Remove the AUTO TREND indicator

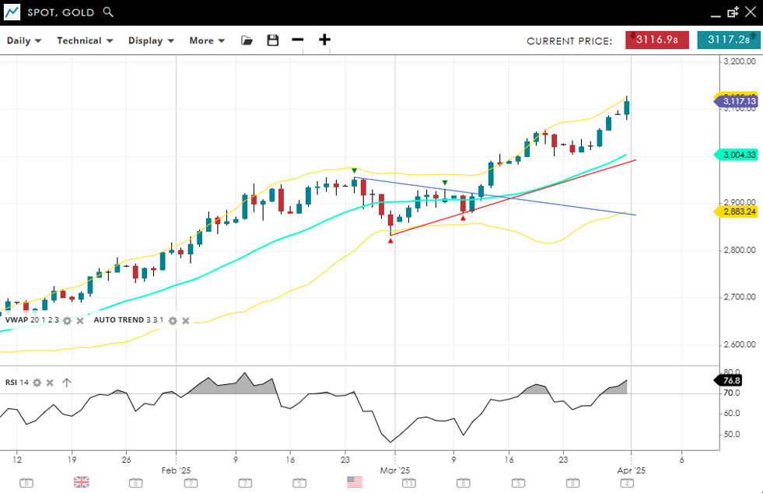point(185,320)
